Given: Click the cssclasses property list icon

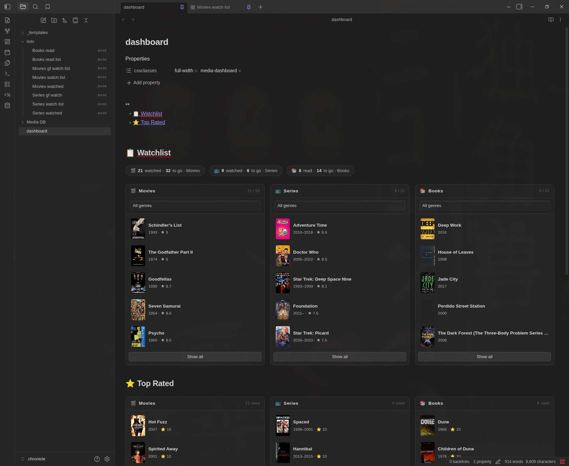Looking at the screenshot, I should (x=128, y=71).
